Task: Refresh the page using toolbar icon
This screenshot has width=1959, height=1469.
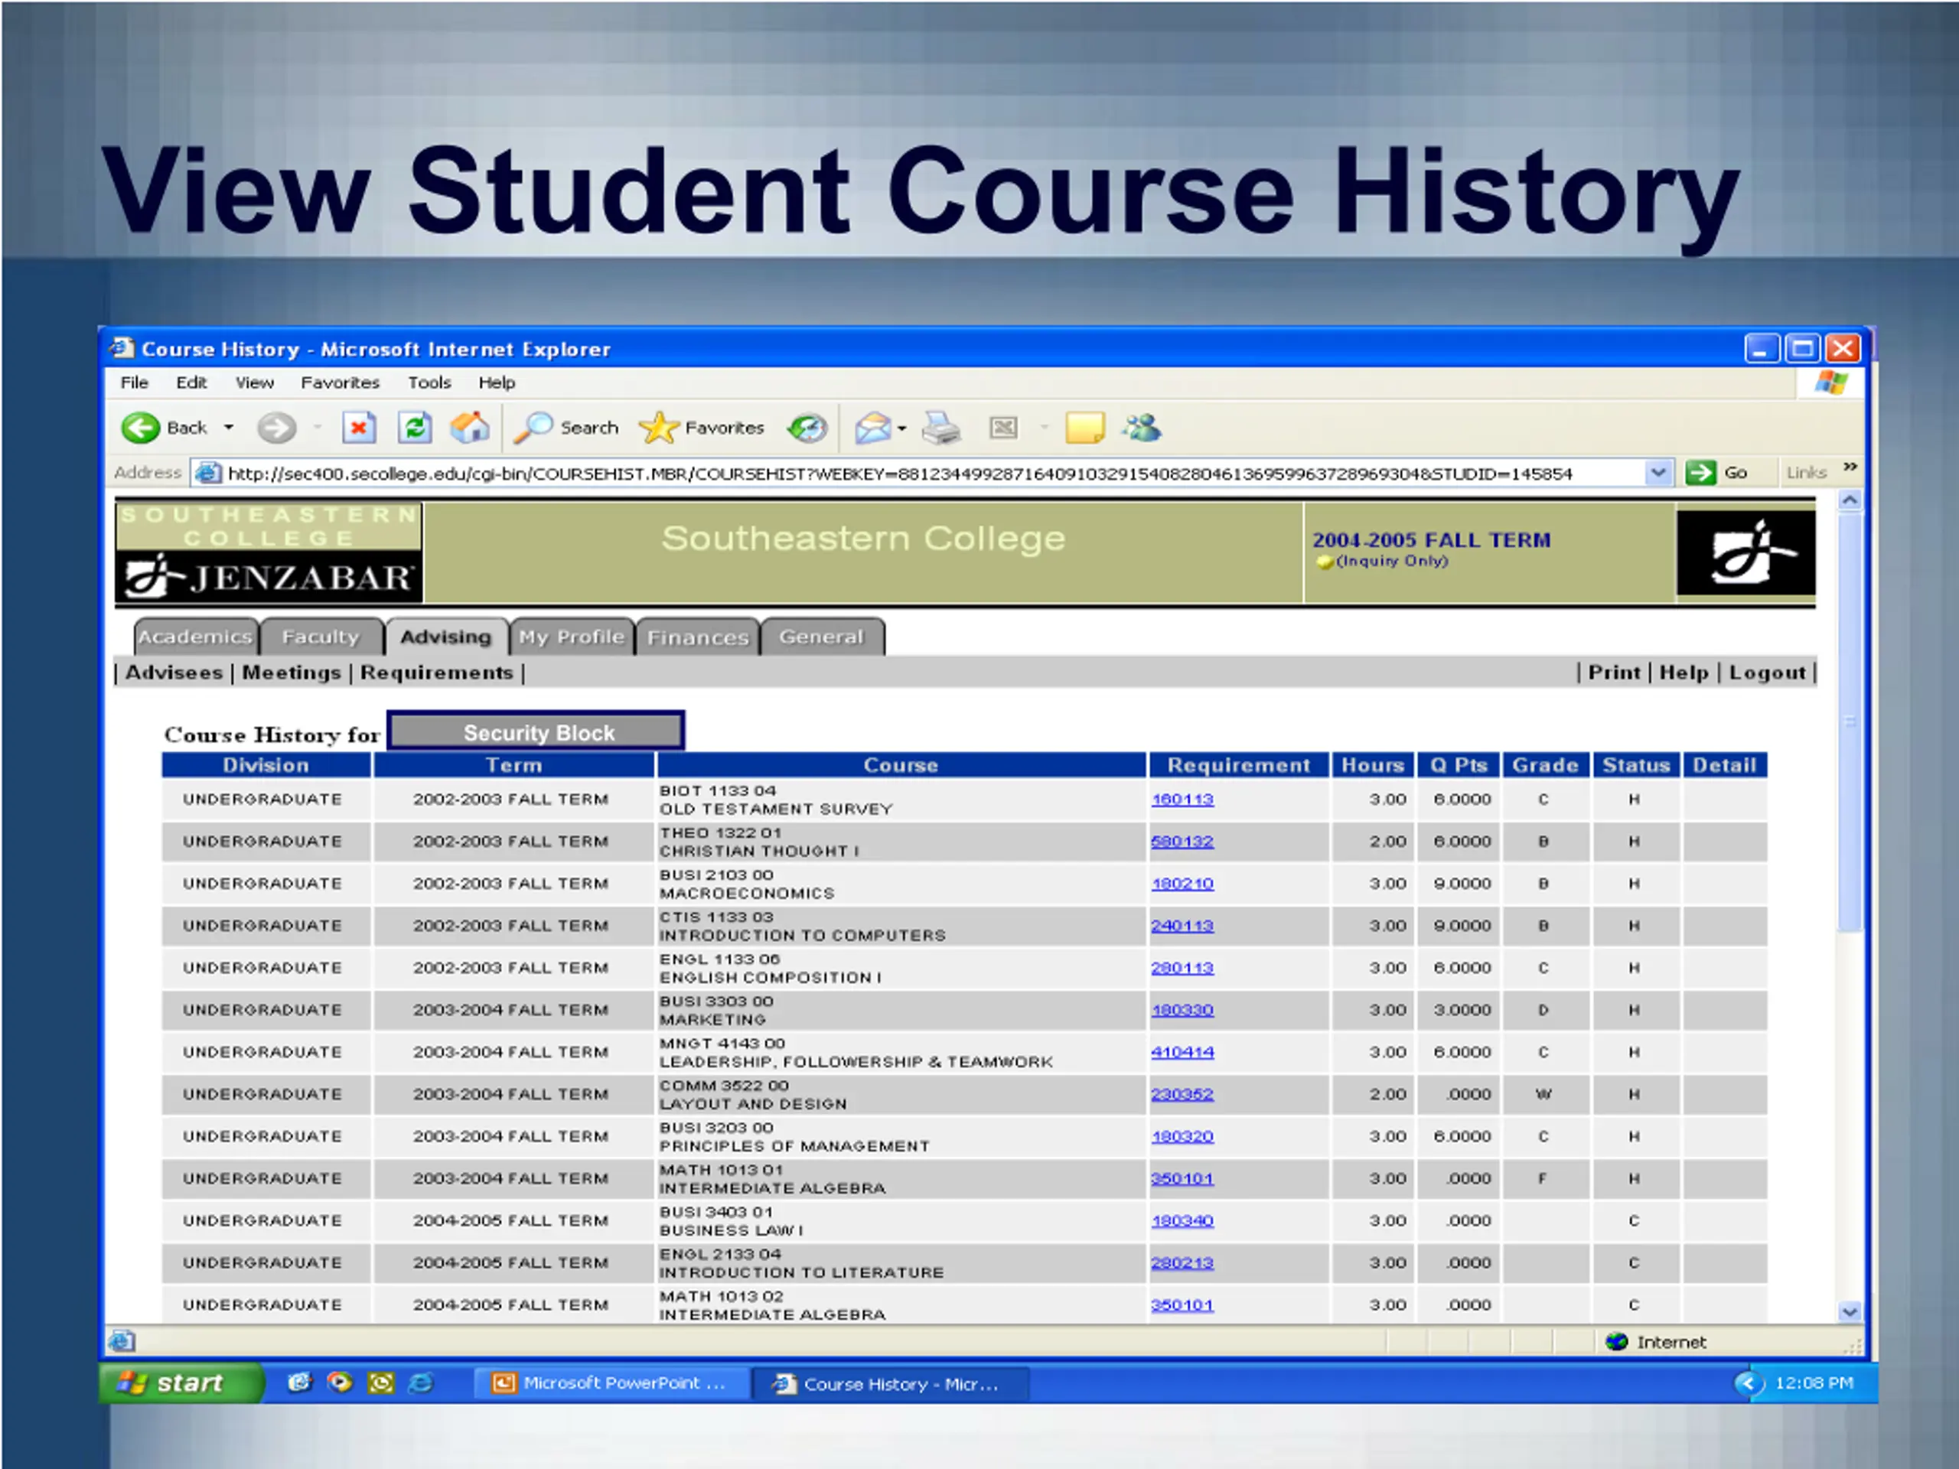Action: [x=415, y=428]
